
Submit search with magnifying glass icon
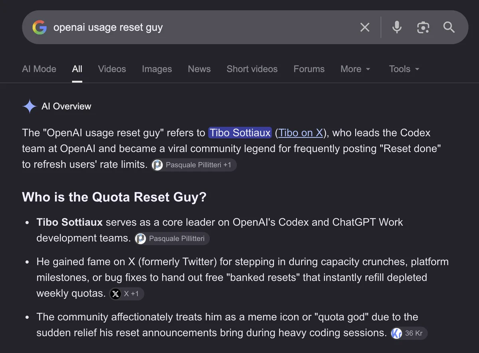click(x=449, y=28)
